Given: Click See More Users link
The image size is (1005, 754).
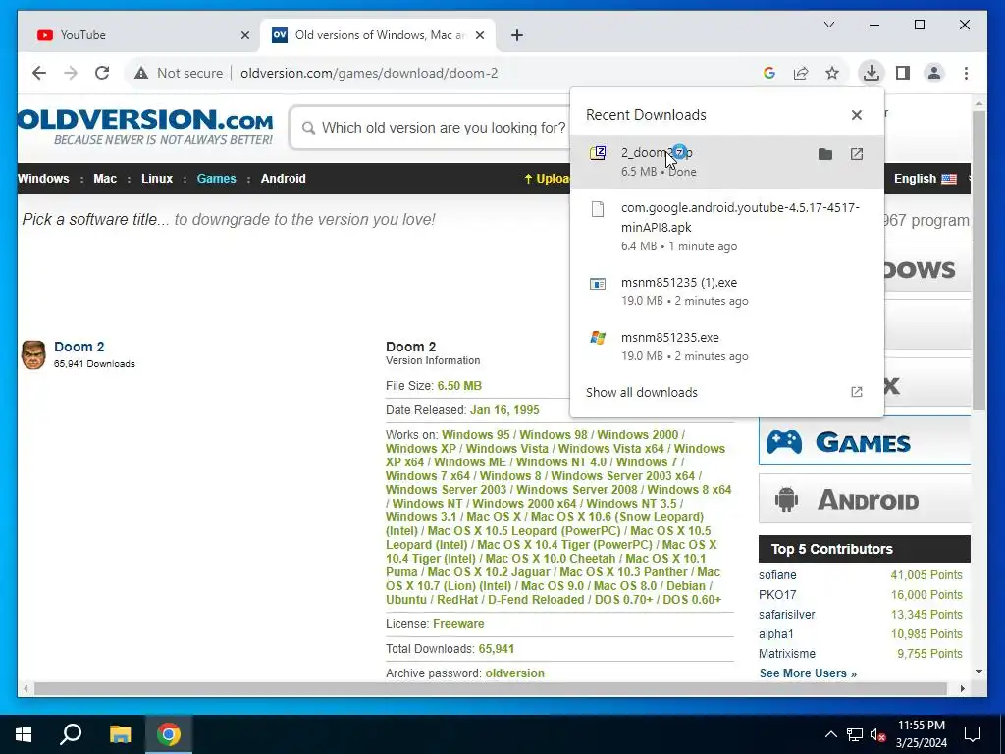Looking at the screenshot, I should [x=808, y=673].
